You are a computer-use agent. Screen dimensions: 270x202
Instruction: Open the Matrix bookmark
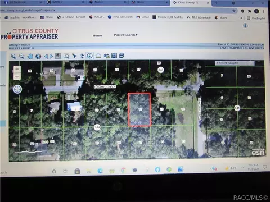(x=221, y=17)
